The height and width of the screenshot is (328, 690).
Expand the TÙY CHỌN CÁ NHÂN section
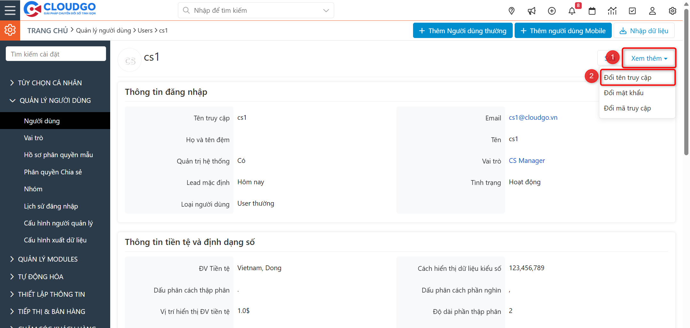pos(50,82)
